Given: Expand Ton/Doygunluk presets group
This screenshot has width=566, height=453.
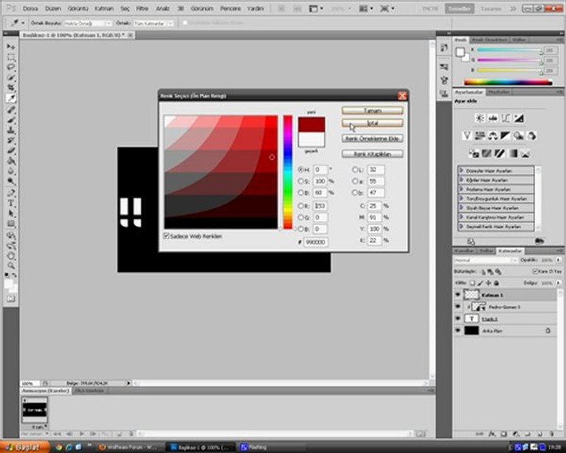Looking at the screenshot, I should pyautogui.click(x=462, y=198).
